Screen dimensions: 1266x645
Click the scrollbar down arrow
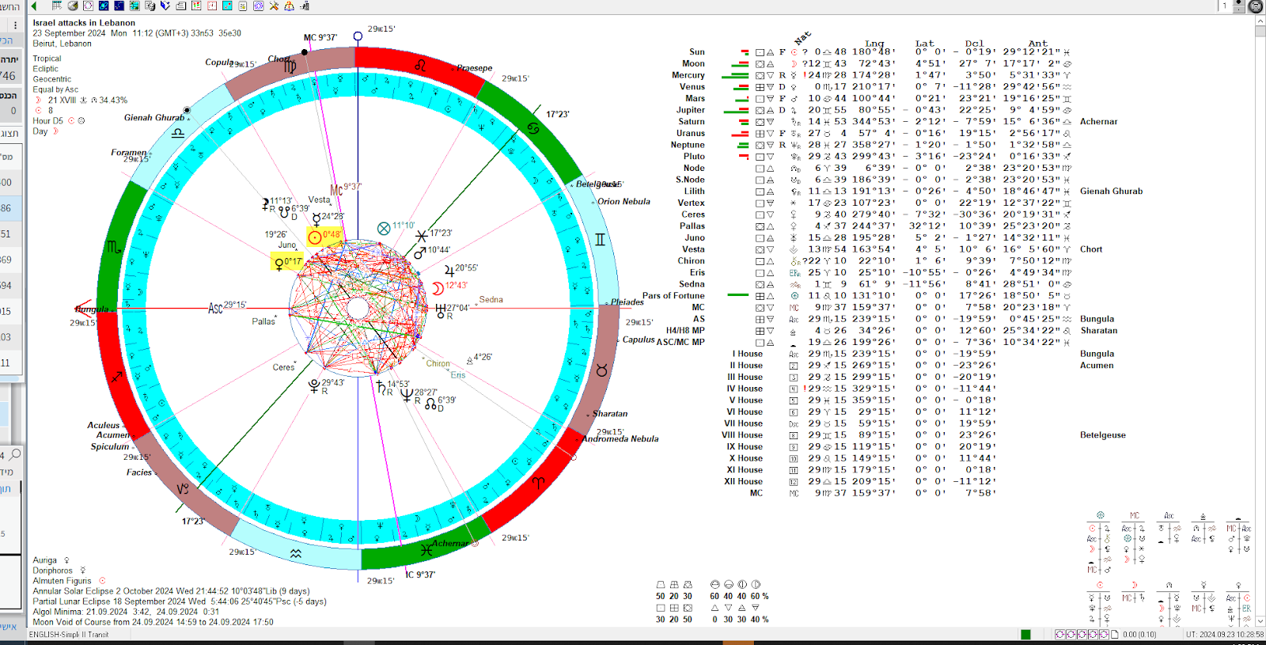pyautogui.click(x=1260, y=621)
